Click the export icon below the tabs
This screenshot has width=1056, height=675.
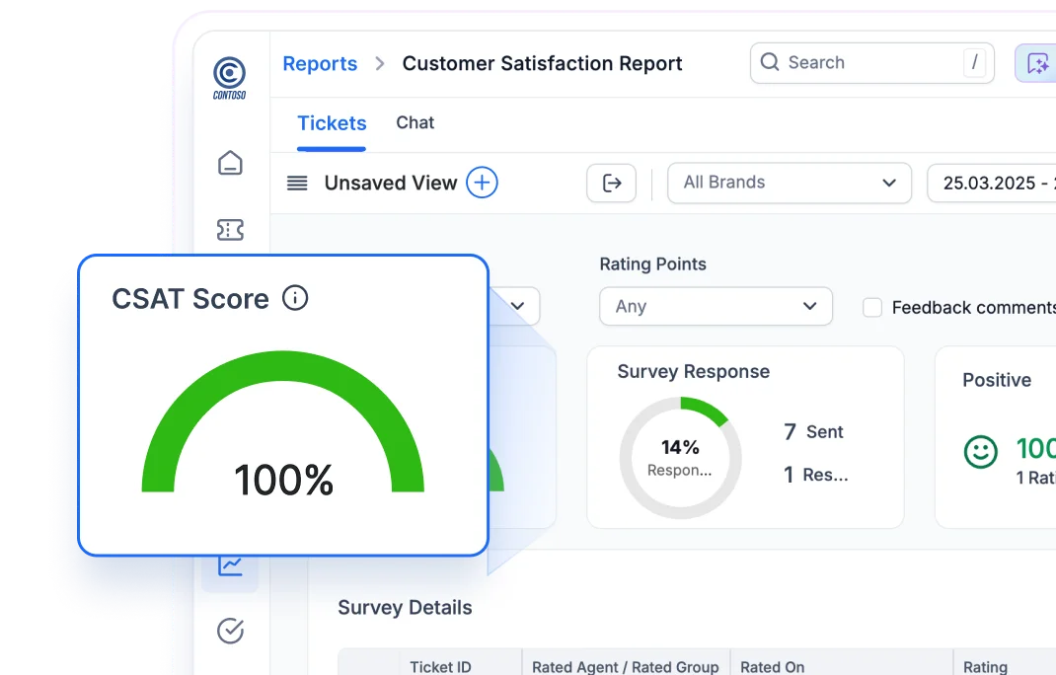point(612,184)
